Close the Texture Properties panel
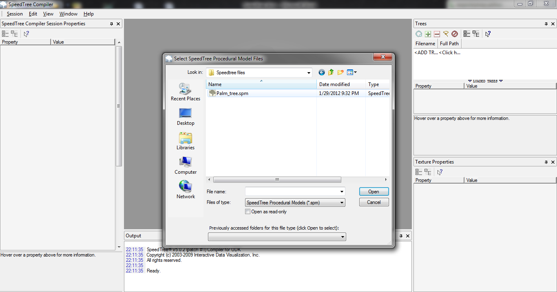This screenshot has height=292, width=557. 553,162
